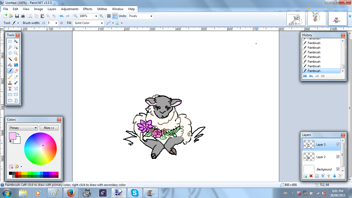Toggle the rulers button
The image size is (352, 198).
click(x=115, y=16)
